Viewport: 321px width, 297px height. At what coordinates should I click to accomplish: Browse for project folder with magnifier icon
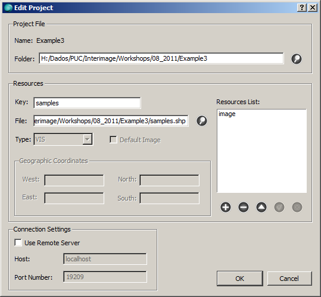tap(296, 59)
